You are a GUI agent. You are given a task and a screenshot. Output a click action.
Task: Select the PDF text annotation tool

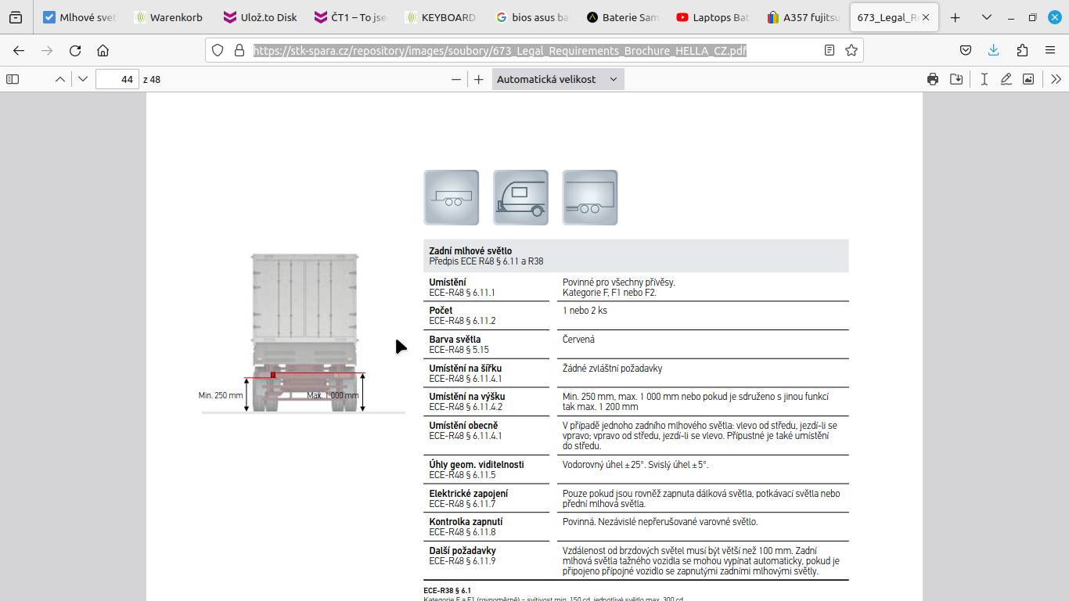click(x=984, y=79)
